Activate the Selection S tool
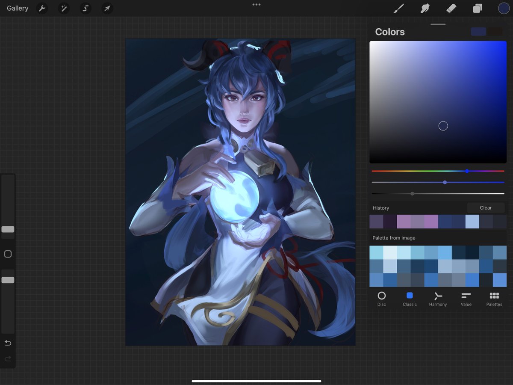This screenshot has width=513, height=385. point(85,8)
